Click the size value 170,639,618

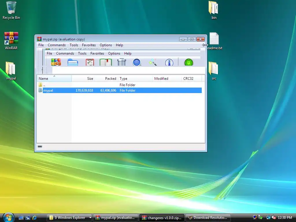tap(84, 90)
